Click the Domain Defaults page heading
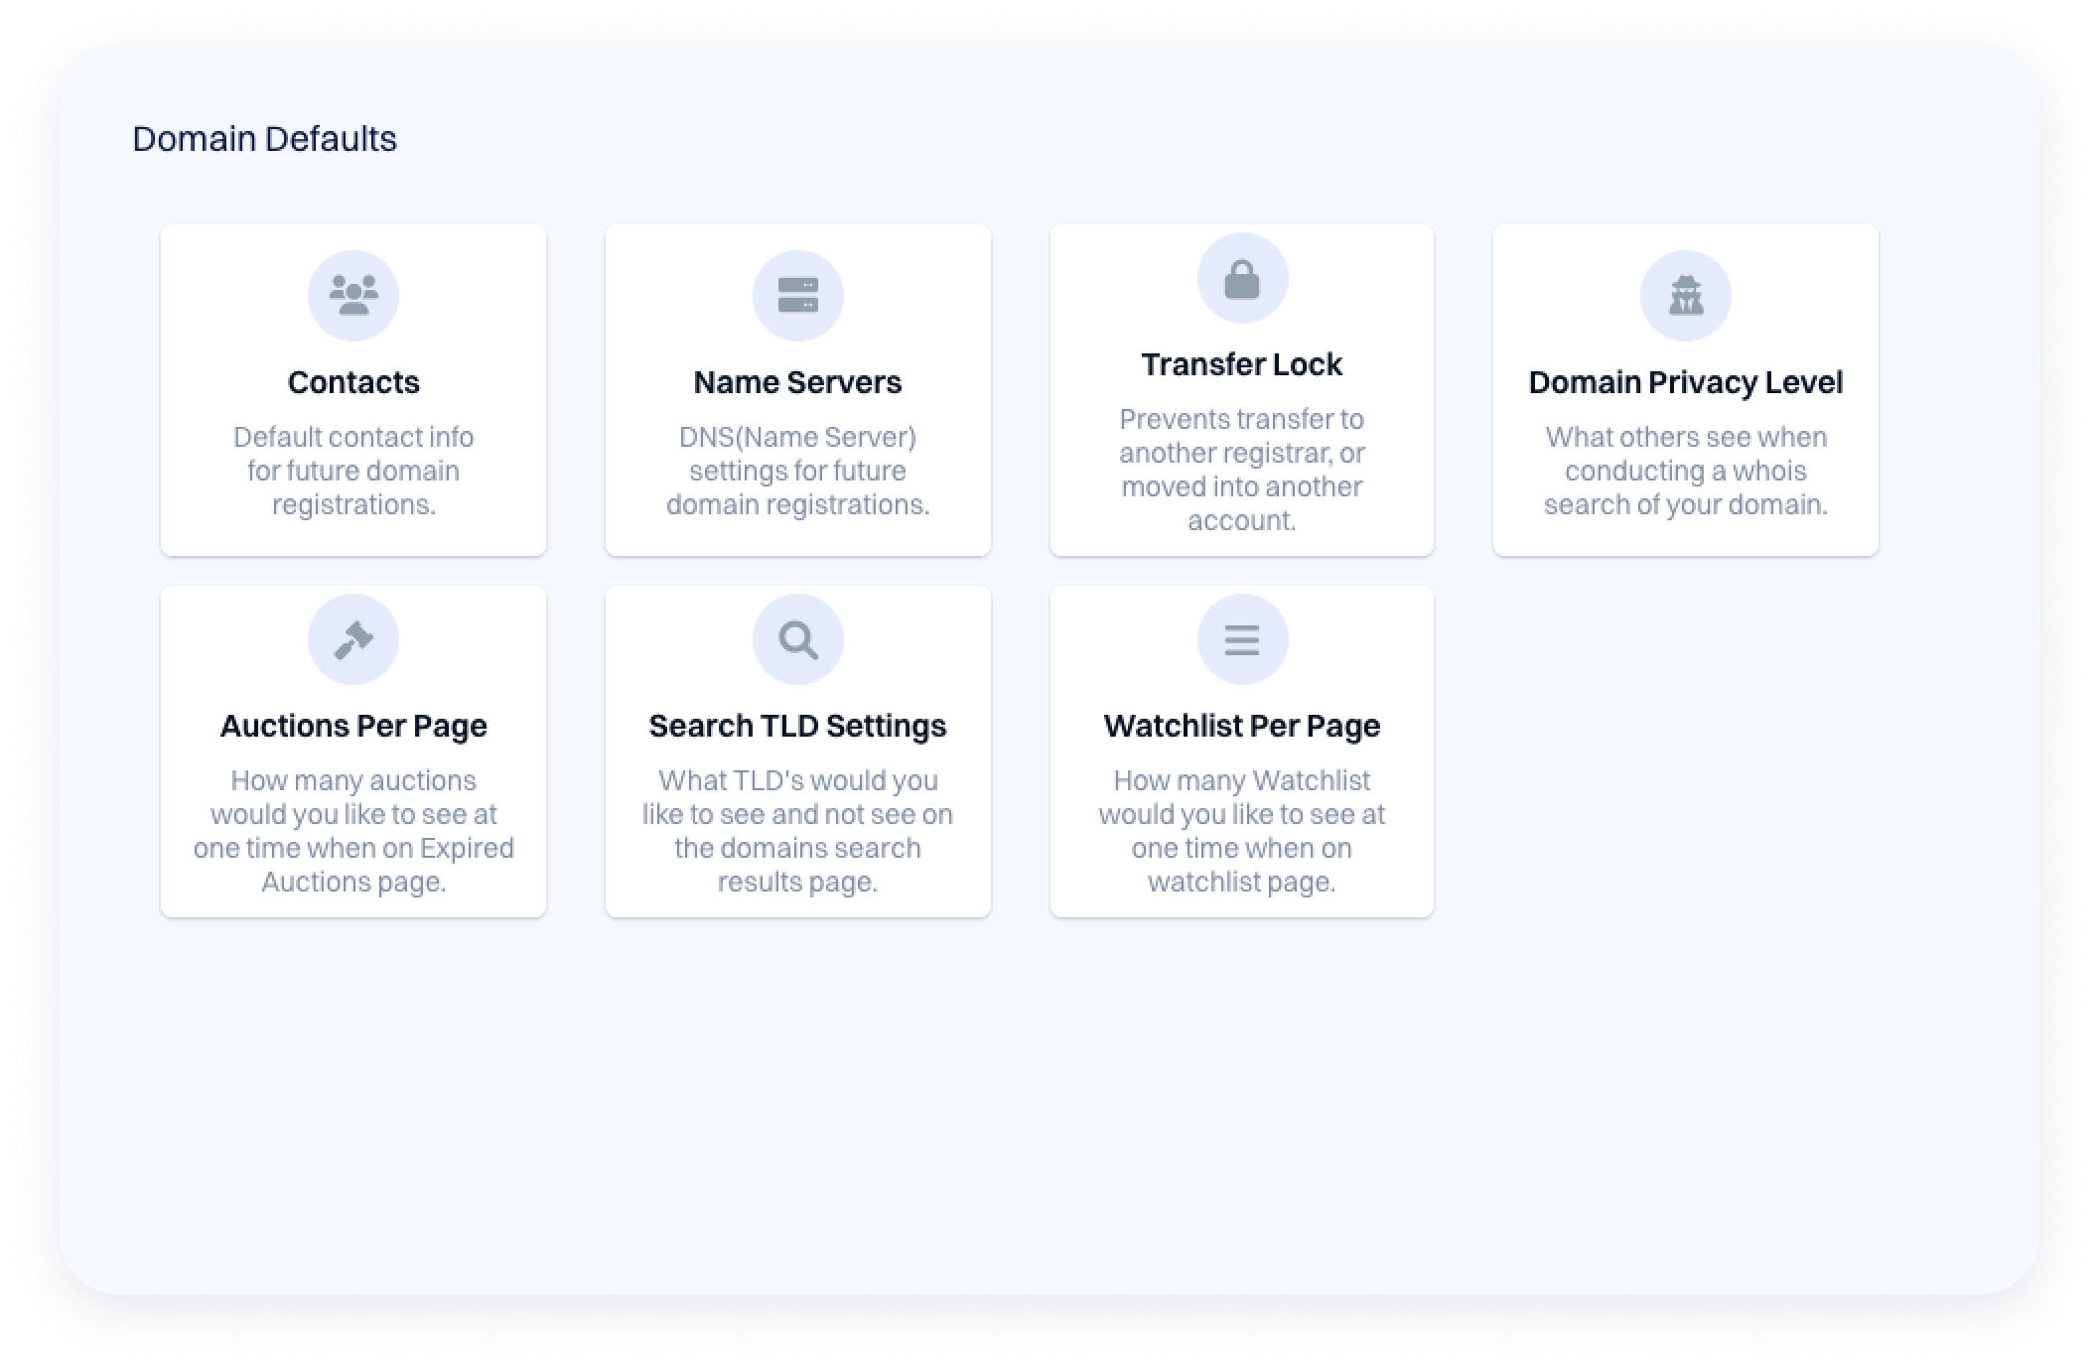Screen dimensions: 2099x1370 click(264, 139)
